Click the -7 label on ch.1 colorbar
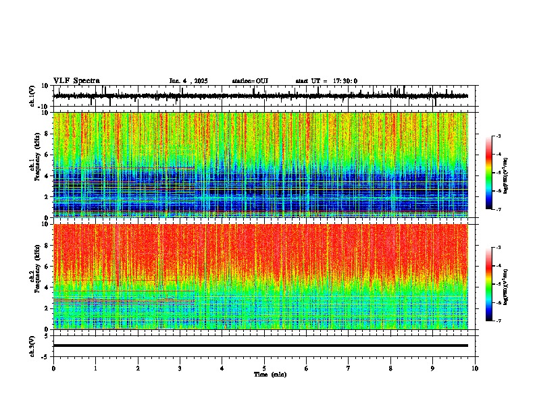 click(498, 209)
